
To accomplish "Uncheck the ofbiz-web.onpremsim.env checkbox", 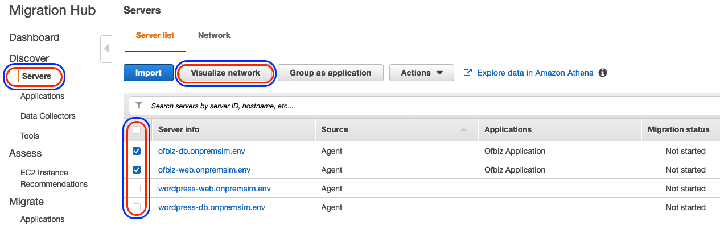I will tap(137, 170).
